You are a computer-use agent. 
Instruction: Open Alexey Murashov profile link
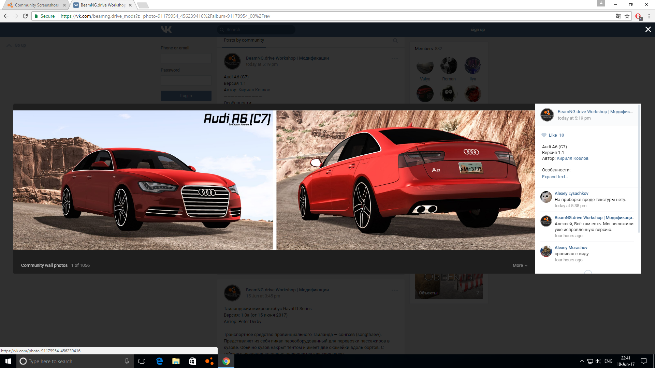(x=571, y=248)
